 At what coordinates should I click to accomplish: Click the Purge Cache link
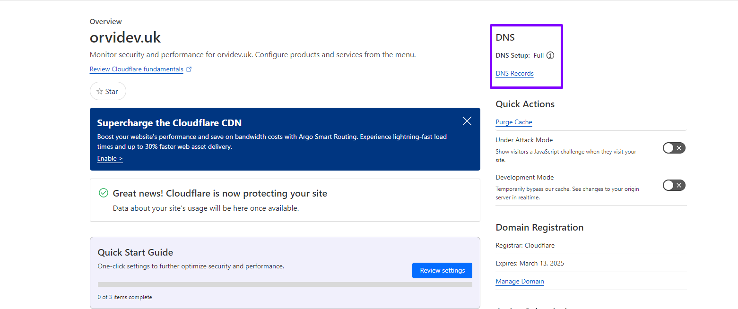[513, 122]
